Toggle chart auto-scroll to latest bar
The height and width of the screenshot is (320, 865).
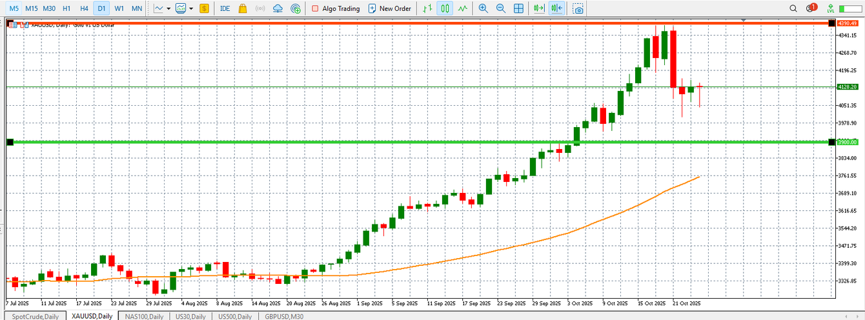(x=539, y=8)
